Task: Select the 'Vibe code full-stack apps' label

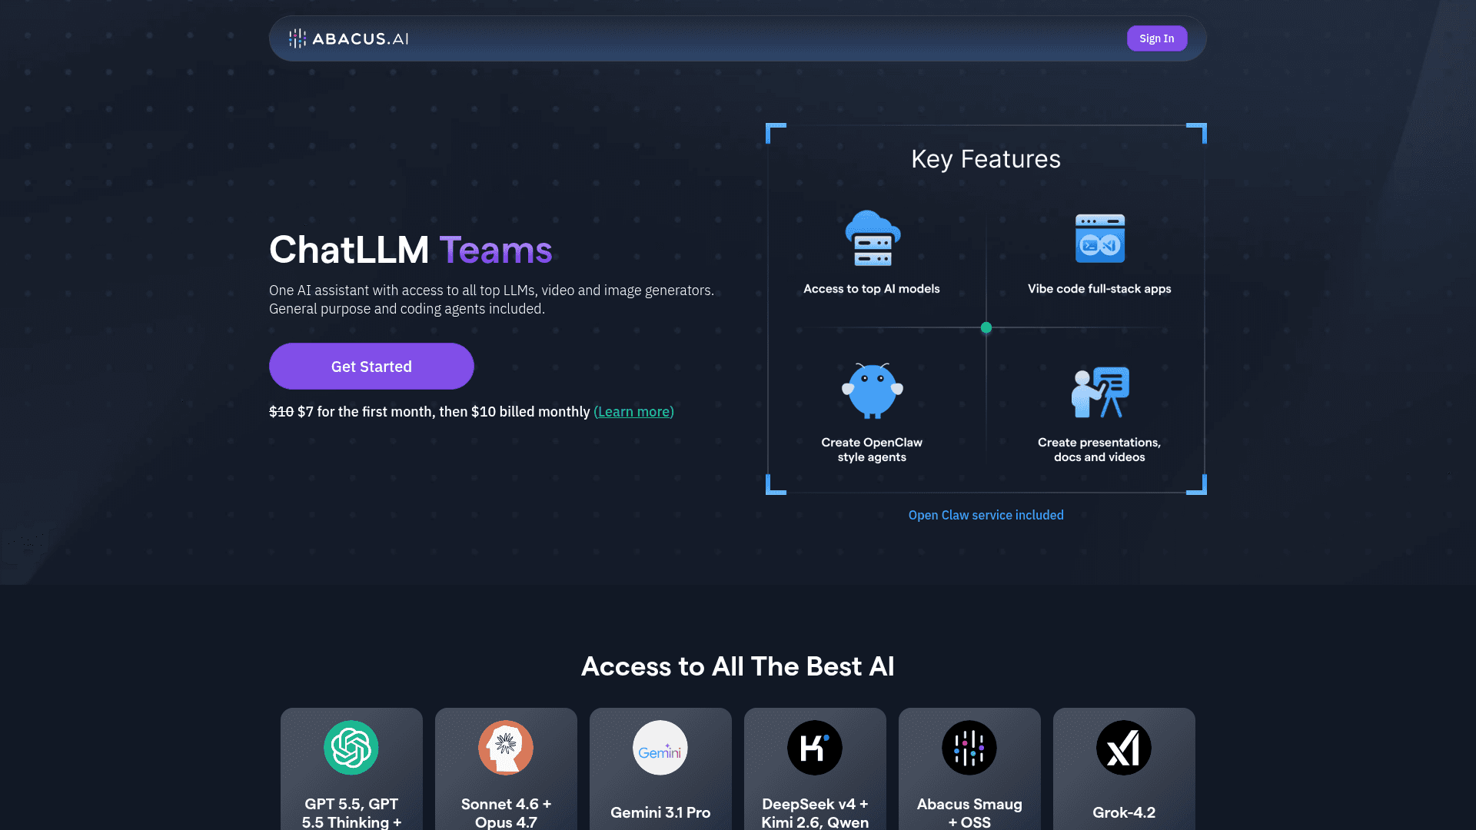Action: pos(1099,289)
